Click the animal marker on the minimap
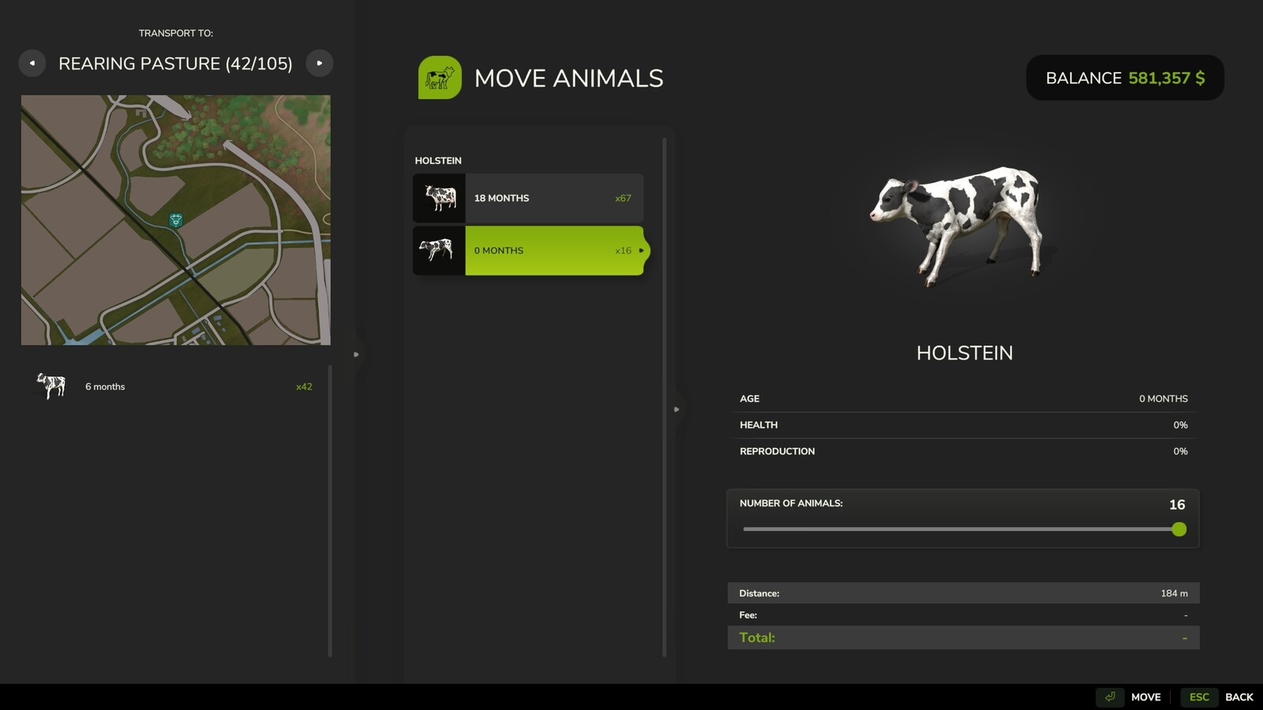Screen dimensions: 1263x710 click(x=175, y=221)
